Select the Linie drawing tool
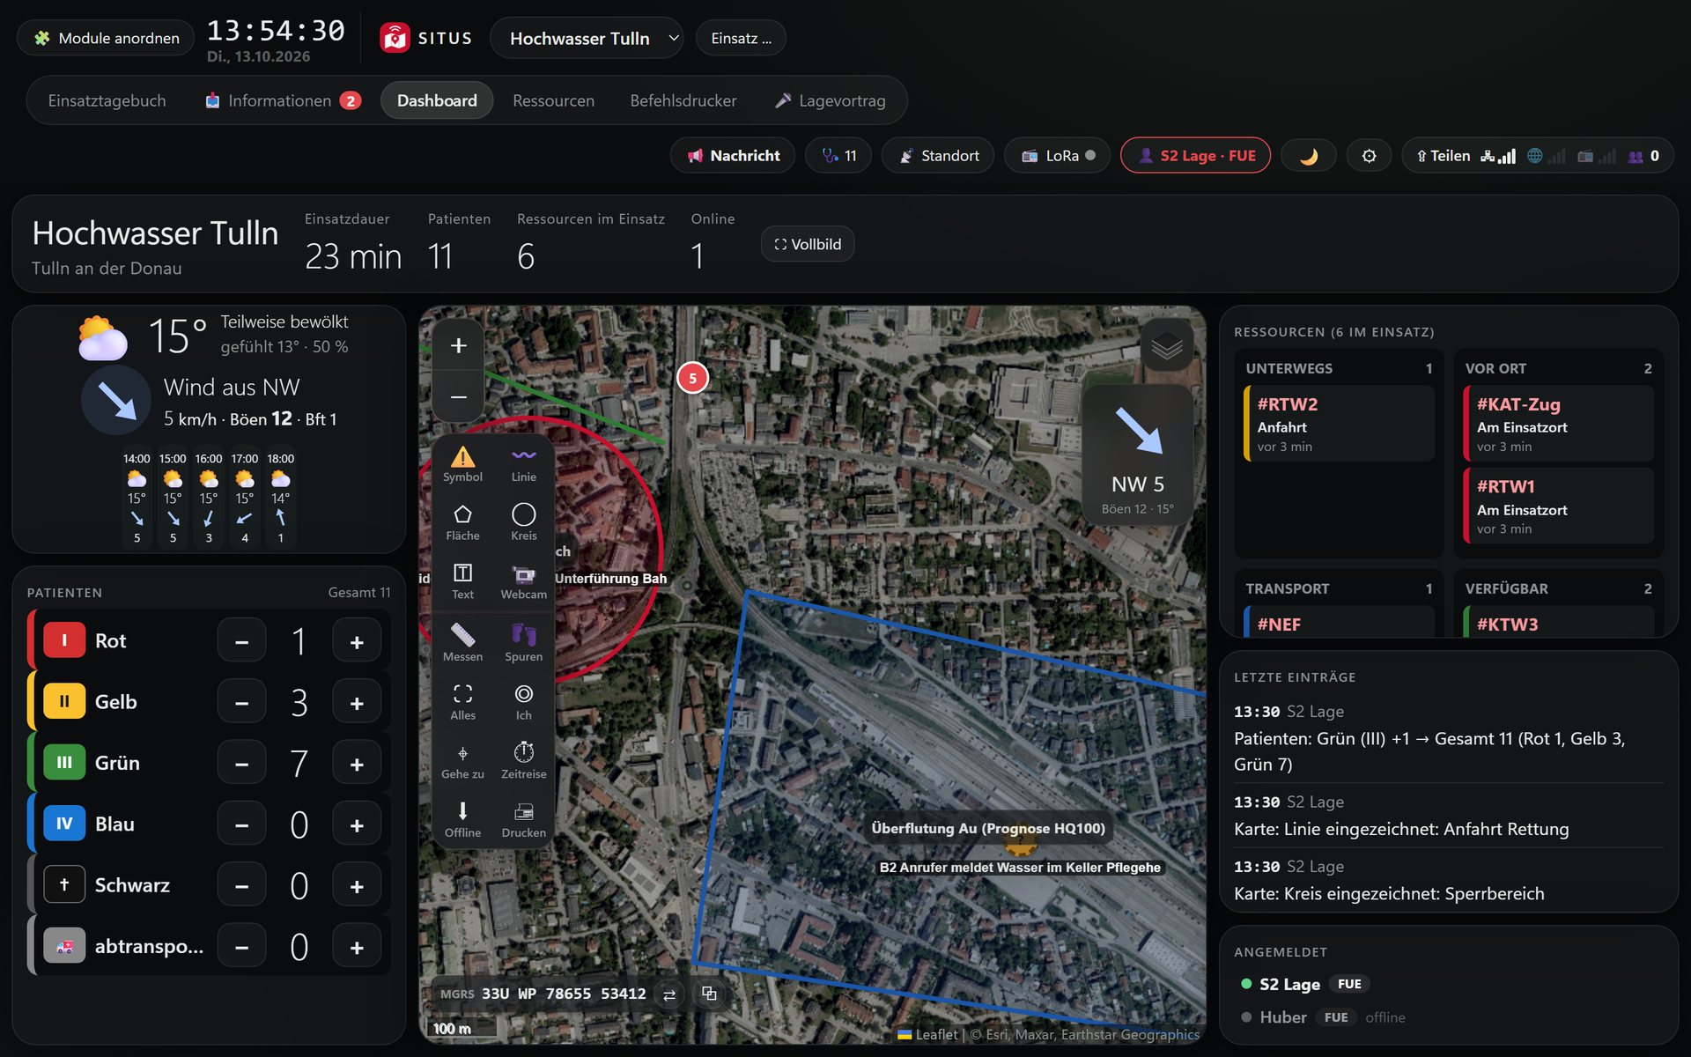The height and width of the screenshot is (1057, 1691). pyautogui.click(x=523, y=464)
